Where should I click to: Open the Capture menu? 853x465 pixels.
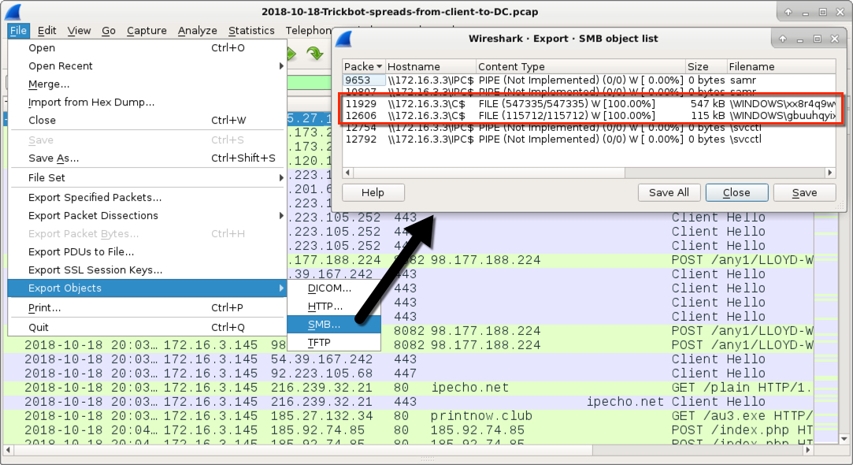[x=146, y=31]
